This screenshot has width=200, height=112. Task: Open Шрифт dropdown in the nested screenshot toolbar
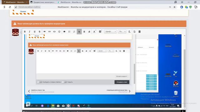(102, 51)
